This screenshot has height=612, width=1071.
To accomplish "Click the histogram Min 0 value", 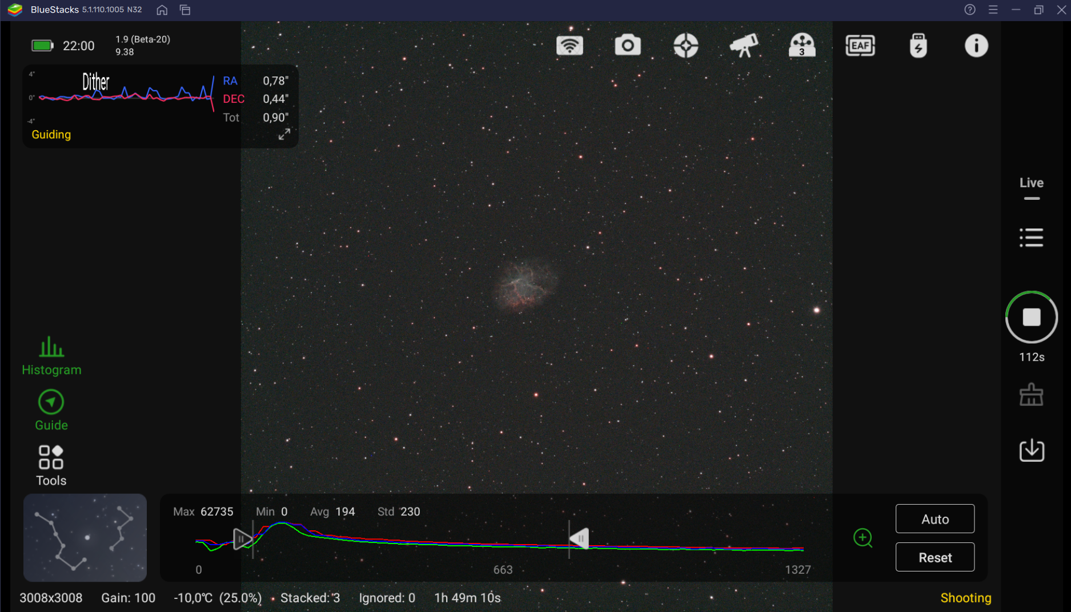I will click(x=284, y=512).
